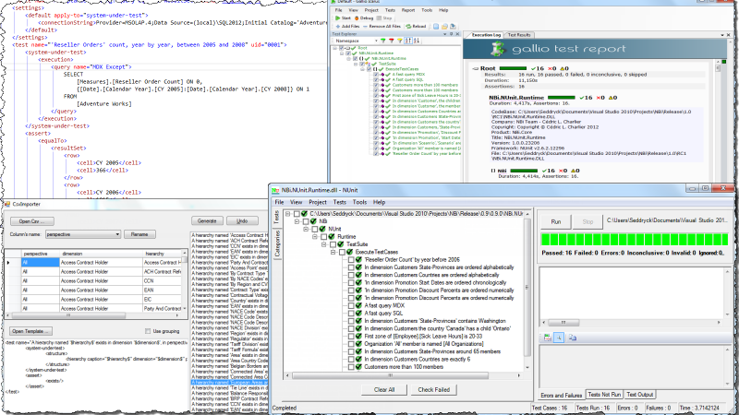
Task: Click Add Files in the Gallio toolbar
Action: pos(347,27)
